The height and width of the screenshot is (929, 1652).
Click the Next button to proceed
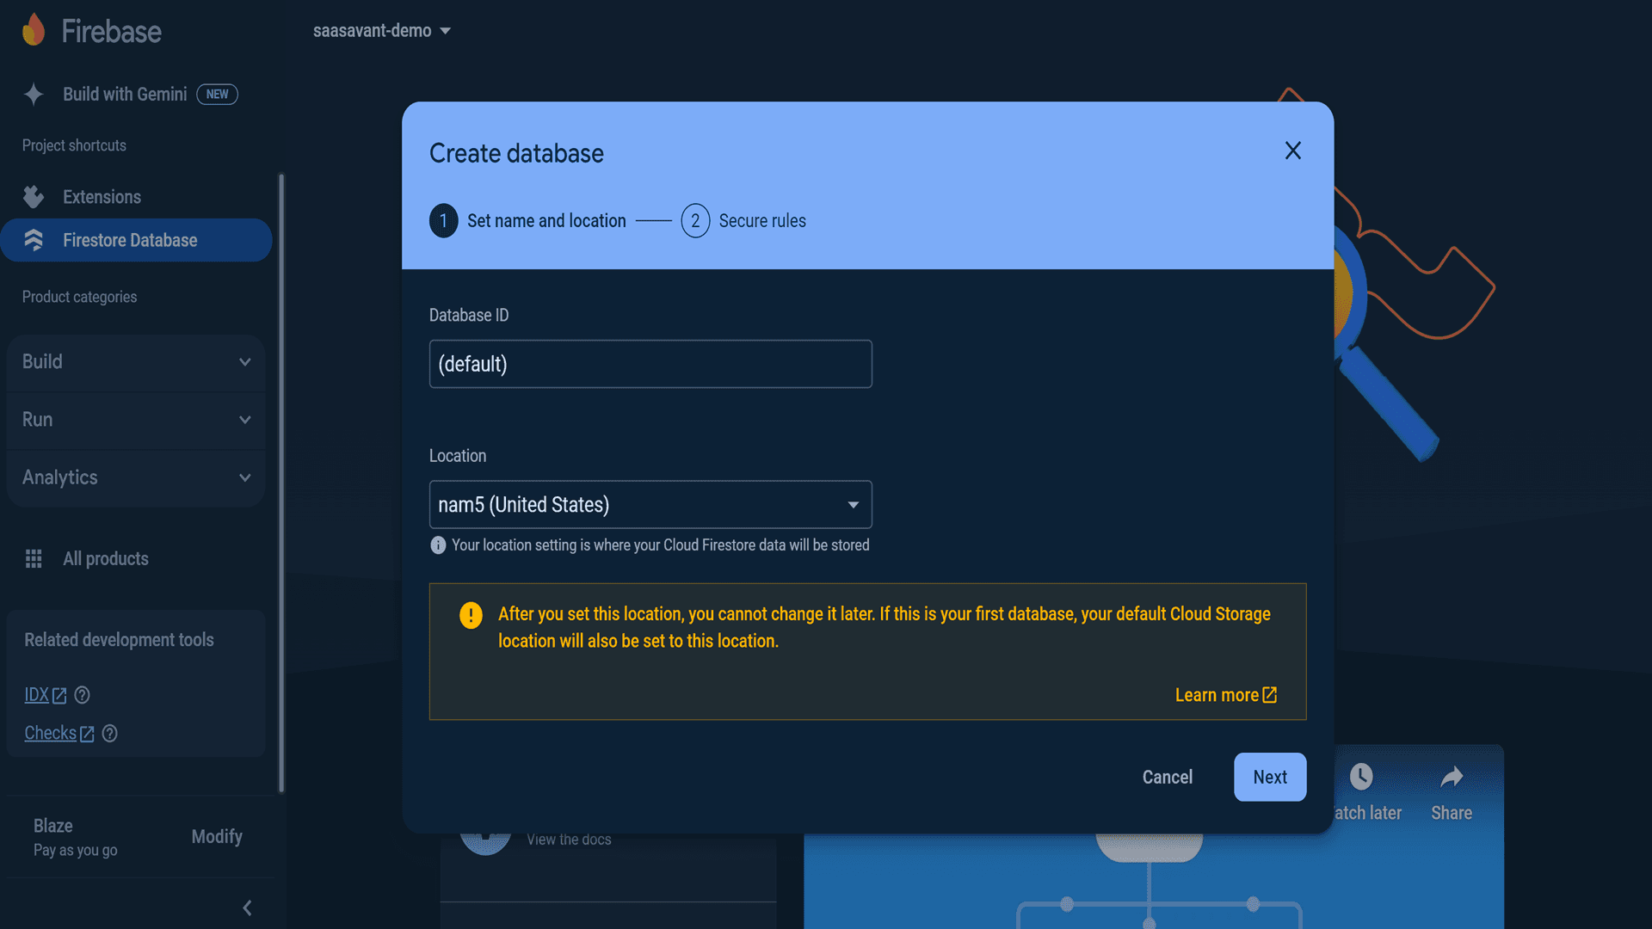click(x=1270, y=776)
